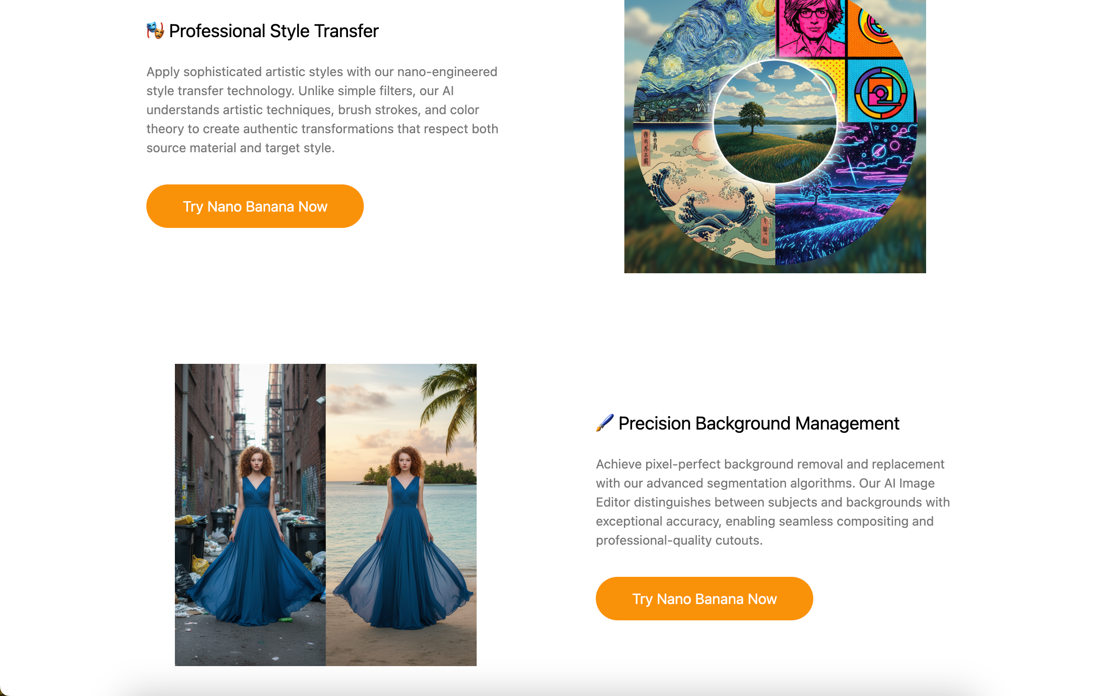Click the style transfer description paragraph

point(322,110)
